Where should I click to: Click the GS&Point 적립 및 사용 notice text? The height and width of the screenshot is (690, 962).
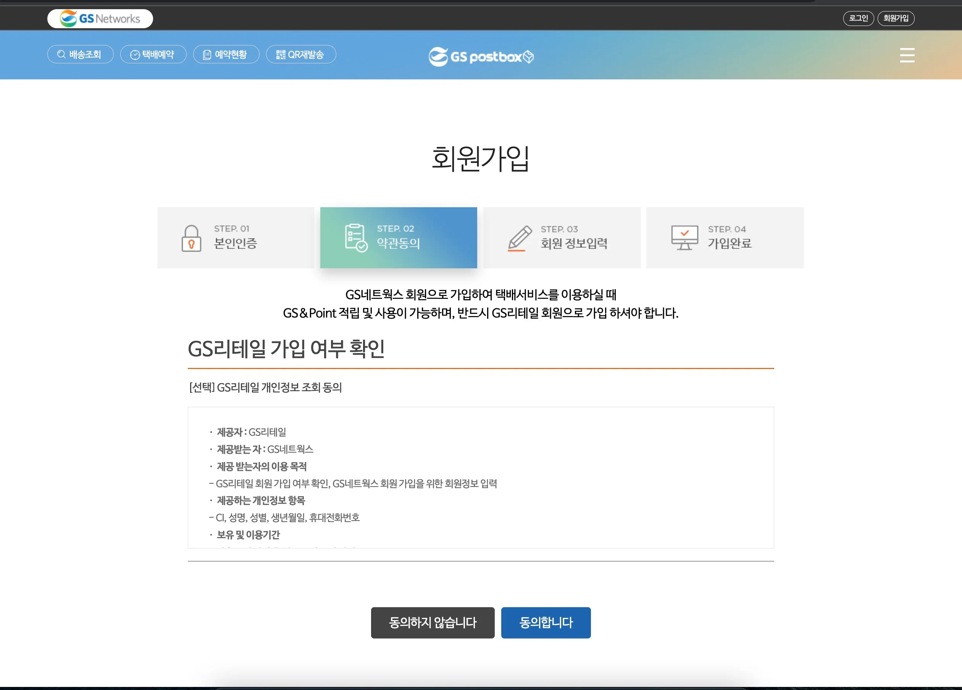(x=481, y=313)
